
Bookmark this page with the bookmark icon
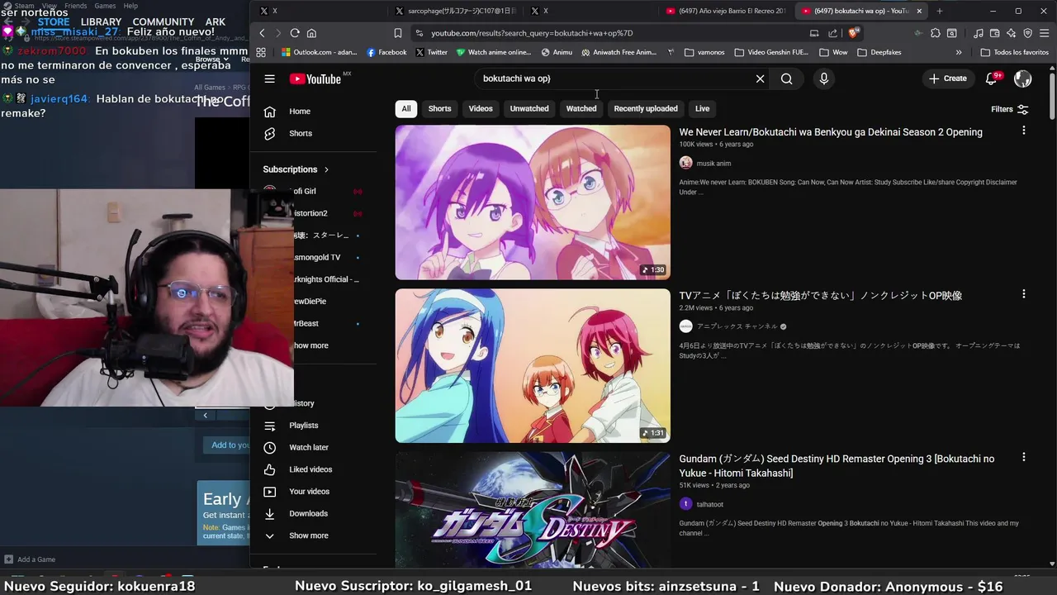(x=397, y=33)
